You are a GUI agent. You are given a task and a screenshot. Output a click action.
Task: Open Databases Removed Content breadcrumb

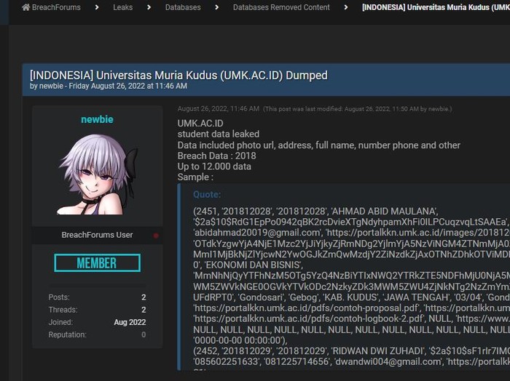pyautogui.click(x=281, y=7)
